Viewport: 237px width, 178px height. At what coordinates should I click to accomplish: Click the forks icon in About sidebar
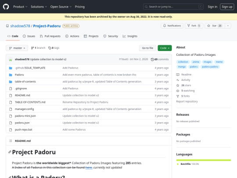click(x=178, y=96)
